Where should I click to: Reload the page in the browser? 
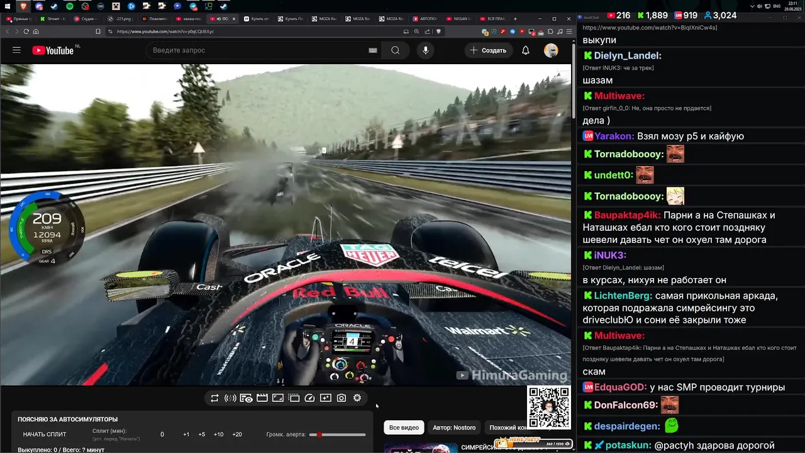[x=26, y=31]
